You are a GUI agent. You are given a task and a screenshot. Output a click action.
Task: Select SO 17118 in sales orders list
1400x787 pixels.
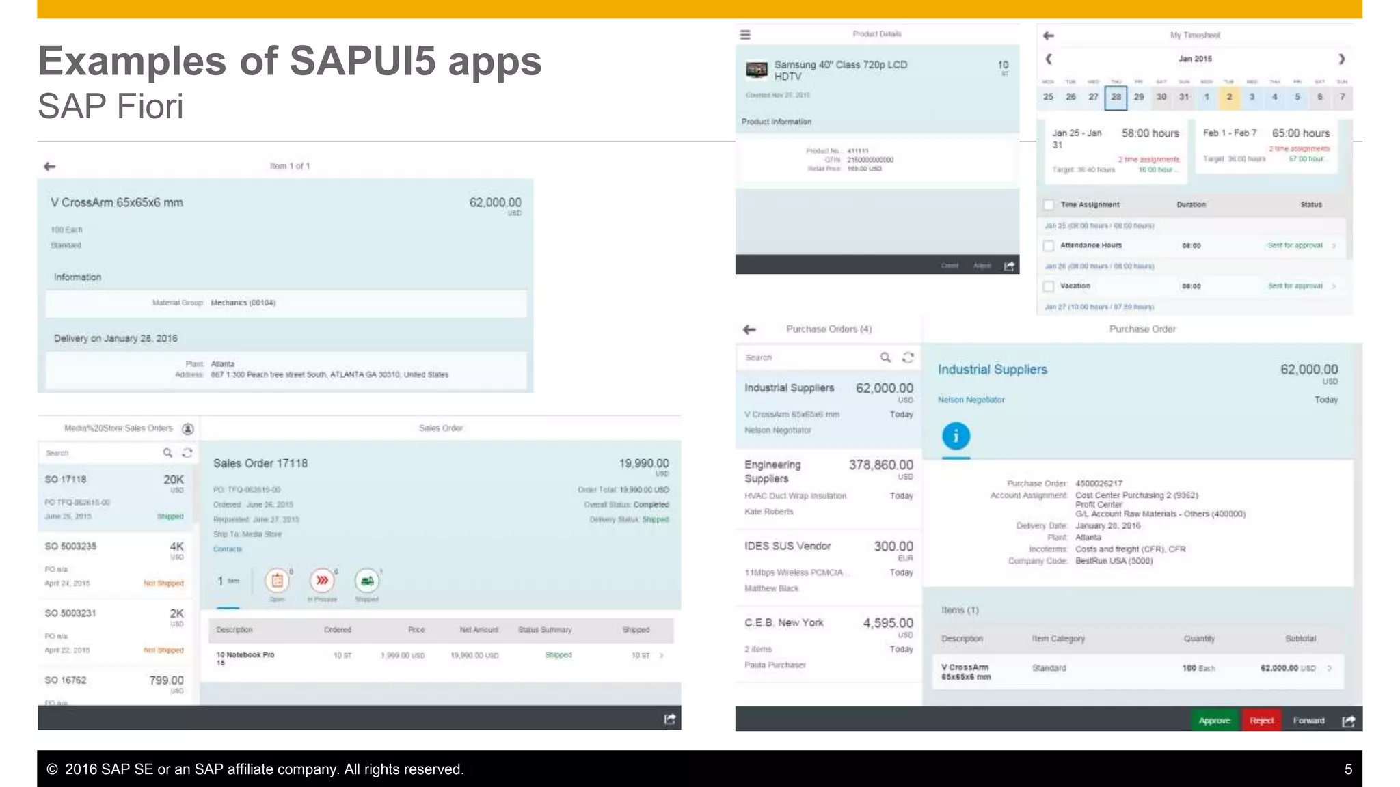pos(115,497)
